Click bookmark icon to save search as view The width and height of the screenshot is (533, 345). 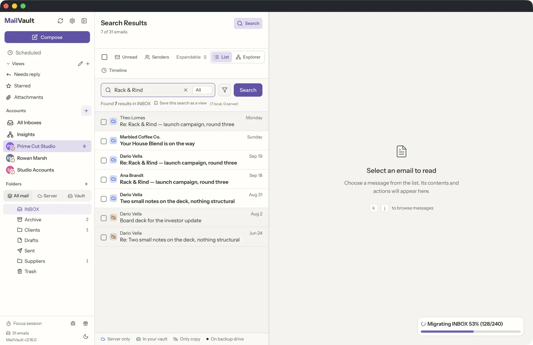pyautogui.click(x=156, y=103)
